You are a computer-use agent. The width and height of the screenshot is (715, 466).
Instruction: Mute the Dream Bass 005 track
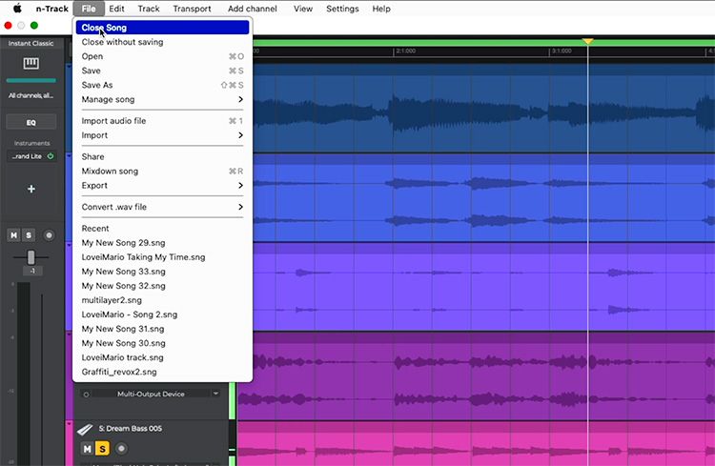87,449
